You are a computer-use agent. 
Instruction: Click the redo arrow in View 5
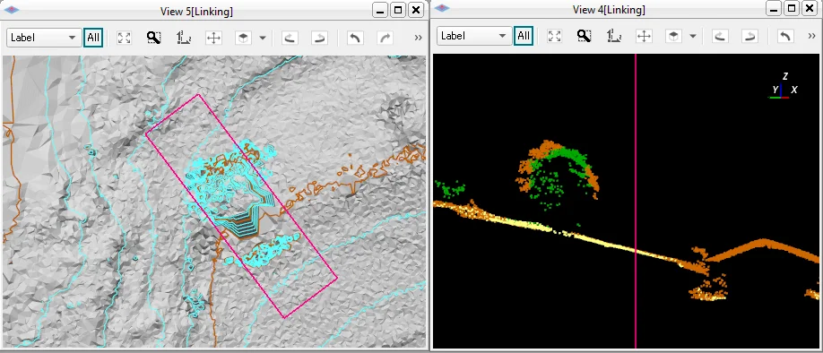tap(385, 38)
